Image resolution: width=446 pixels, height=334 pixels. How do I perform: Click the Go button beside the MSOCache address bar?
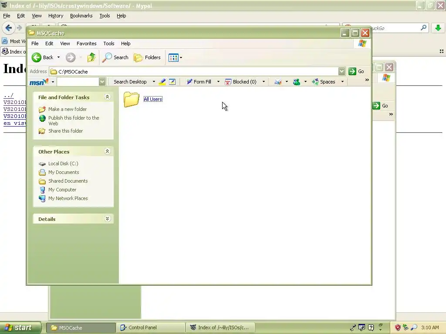pyautogui.click(x=356, y=71)
